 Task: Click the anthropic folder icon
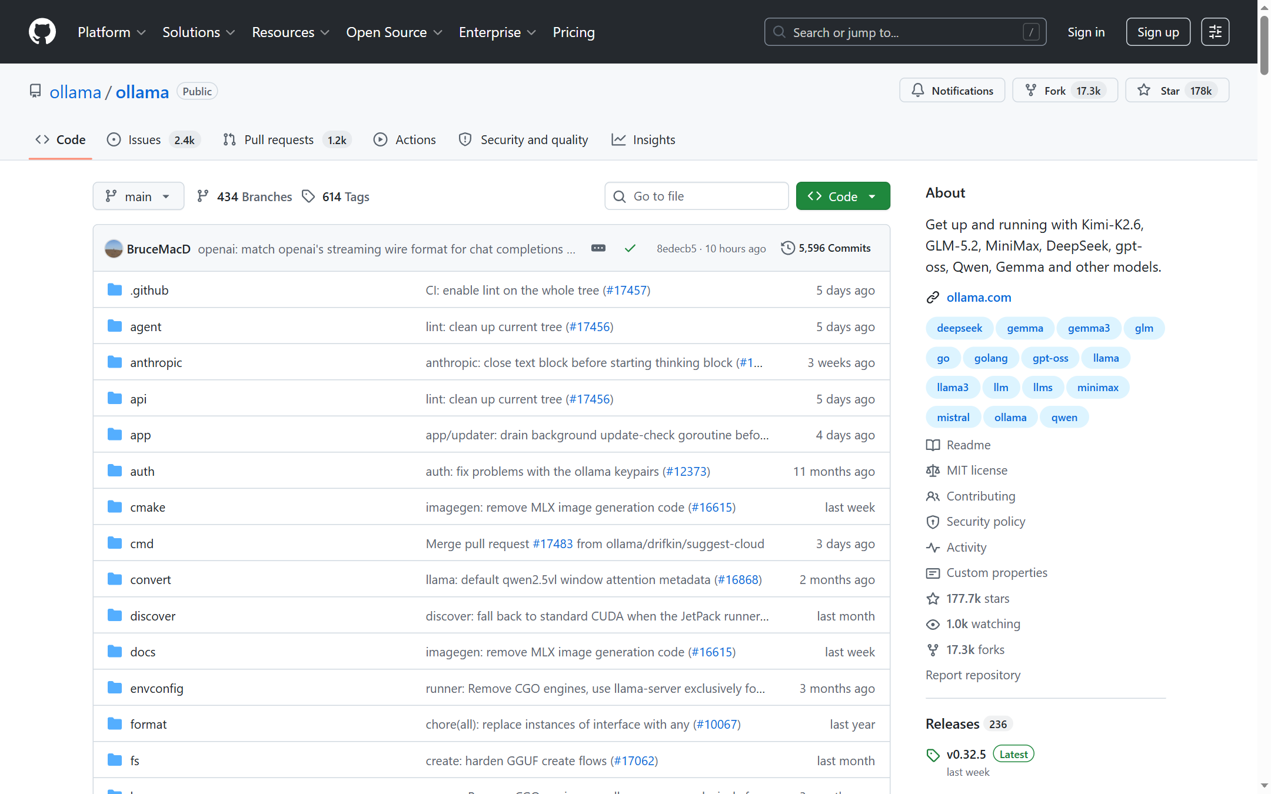[x=115, y=362]
